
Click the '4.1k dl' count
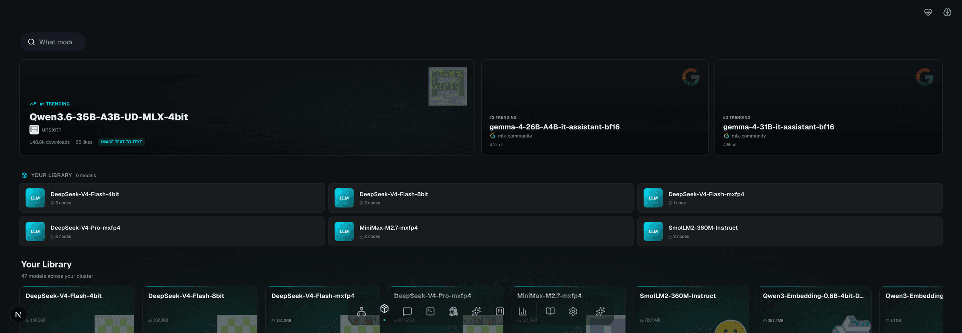(x=496, y=145)
